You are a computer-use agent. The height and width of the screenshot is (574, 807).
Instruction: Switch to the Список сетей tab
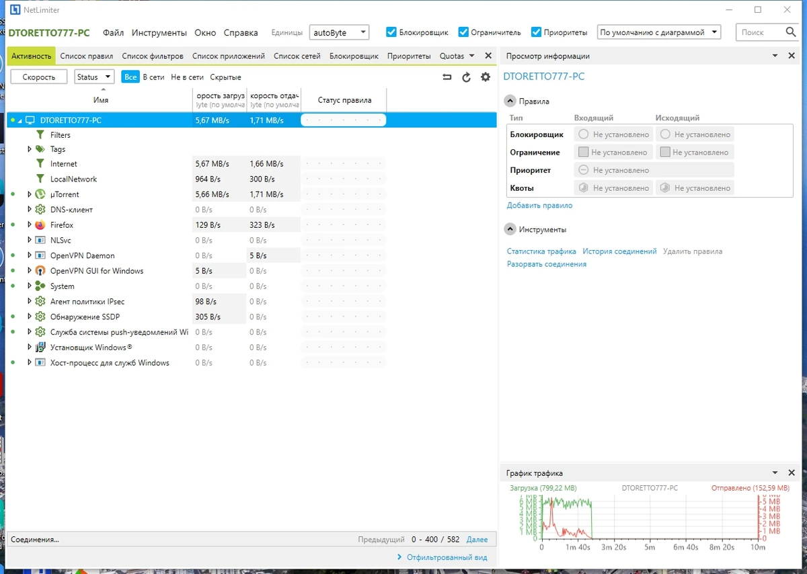tap(297, 56)
